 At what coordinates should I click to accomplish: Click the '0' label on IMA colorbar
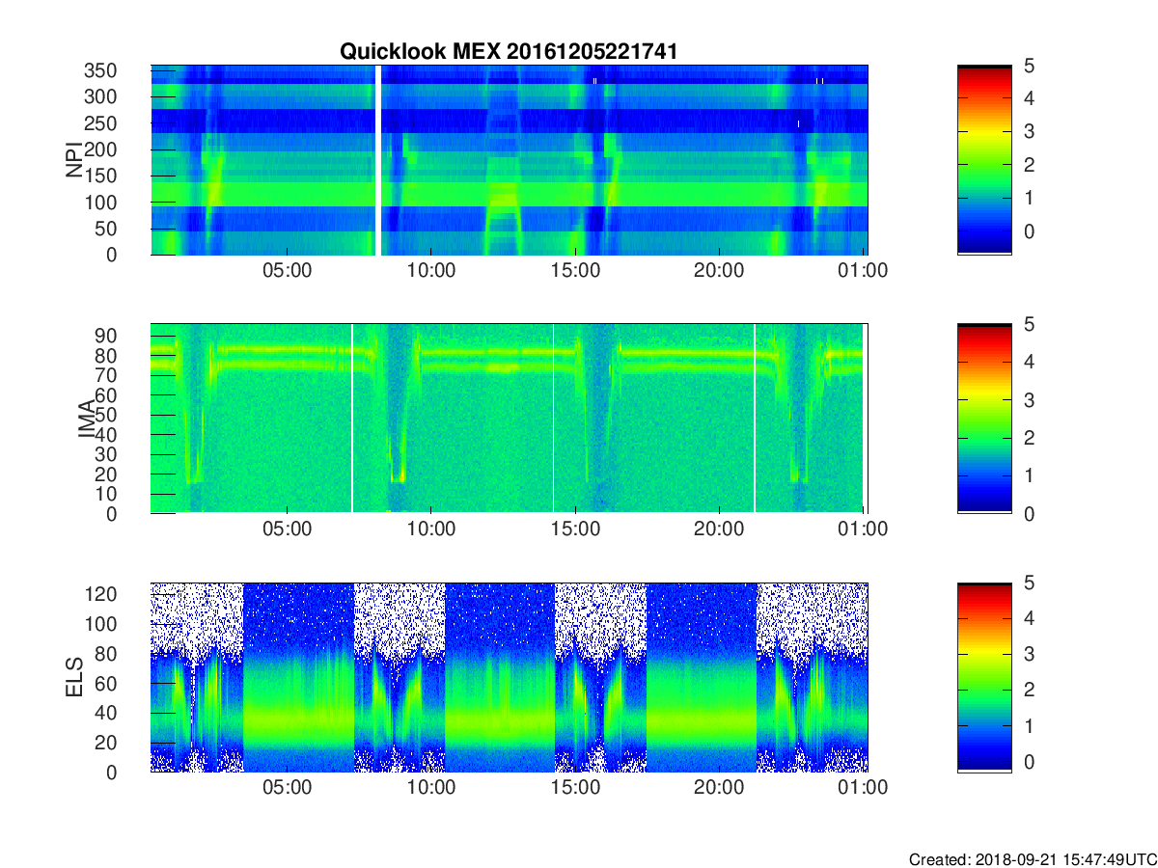[x=1029, y=514]
